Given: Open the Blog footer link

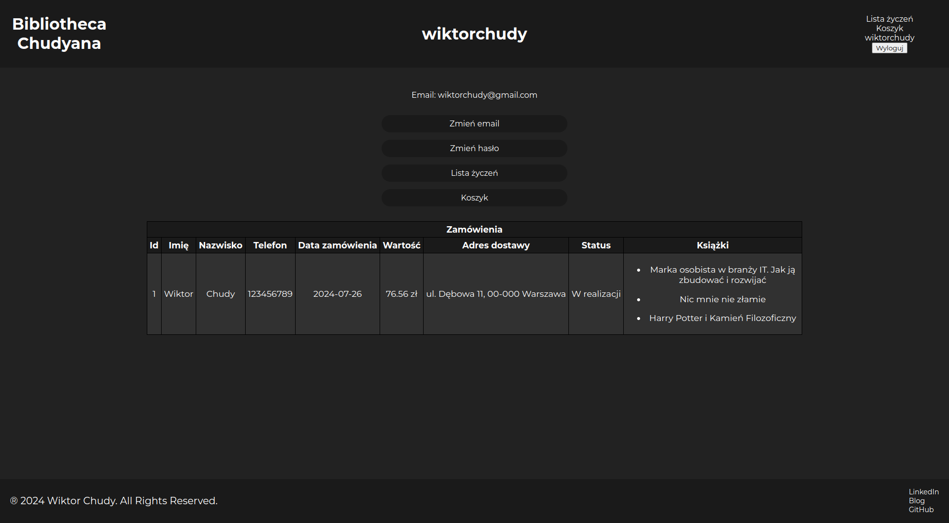Looking at the screenshot, I should pos(916,500).
